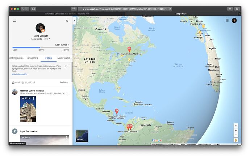
Task: Show my location on the map
Action: 236,126
